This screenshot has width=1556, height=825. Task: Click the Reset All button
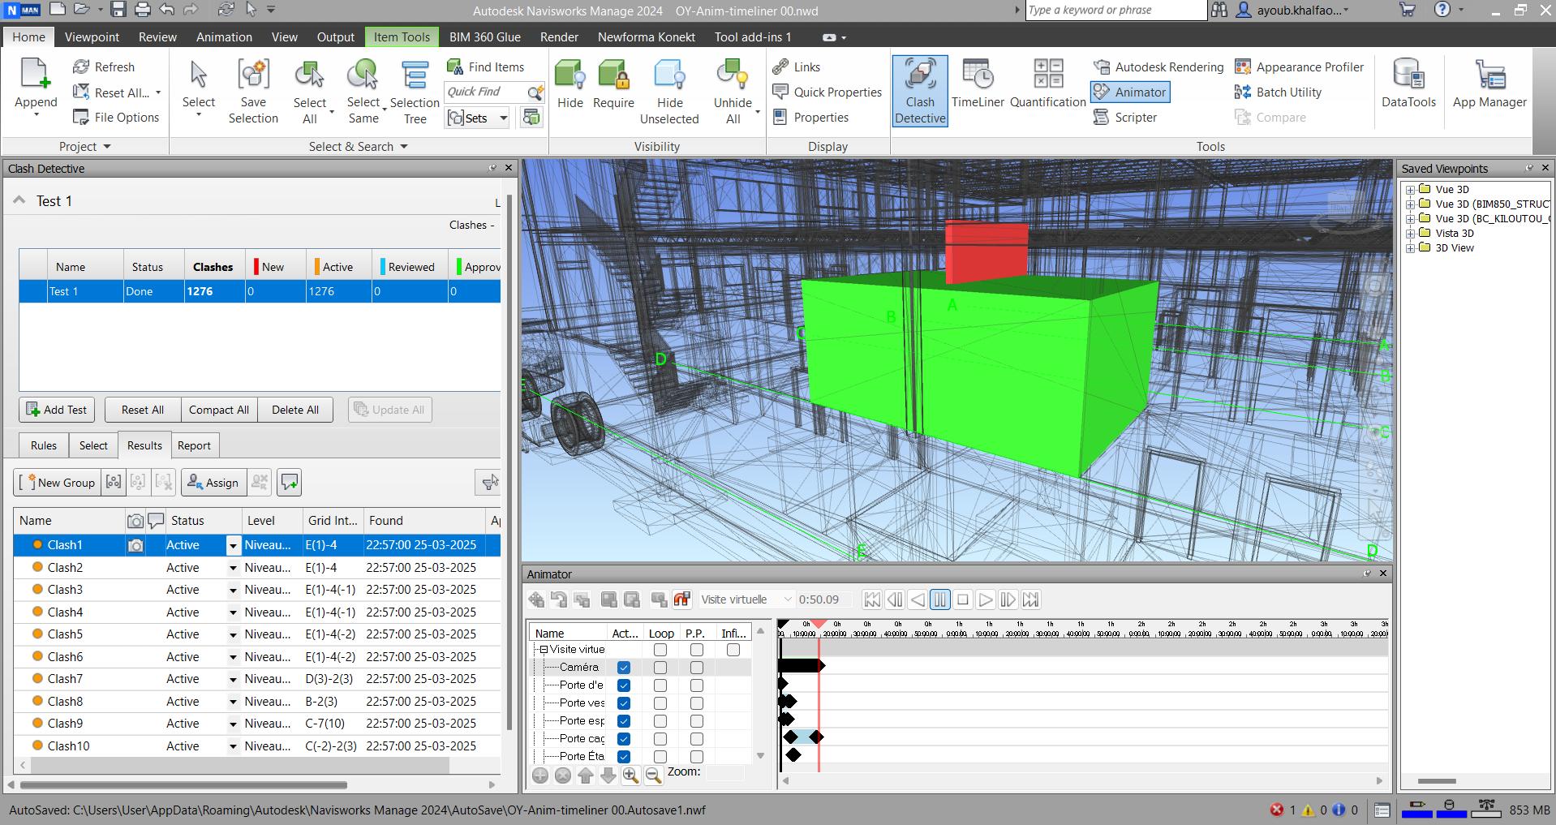pyautogui.click(x=143, y=410)
